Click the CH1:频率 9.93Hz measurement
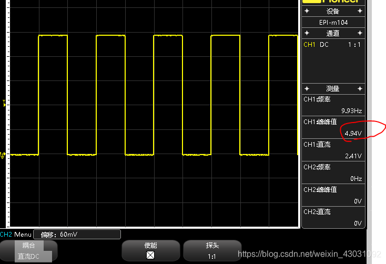 (x=333, y=105)
